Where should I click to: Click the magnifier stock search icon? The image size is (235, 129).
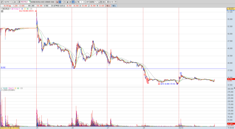pos(12,2)
